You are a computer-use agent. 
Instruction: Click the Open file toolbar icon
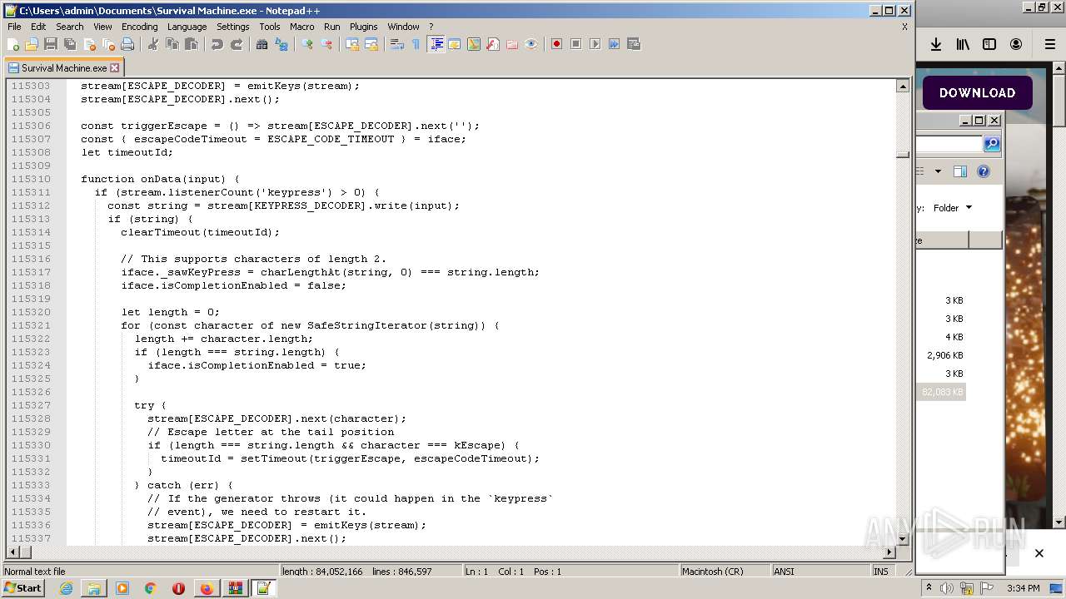point(32,44)
